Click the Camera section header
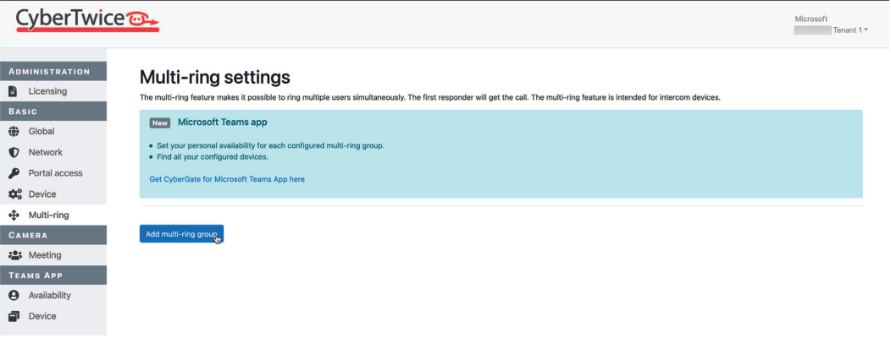891x338 pixels. click(53, 236)
